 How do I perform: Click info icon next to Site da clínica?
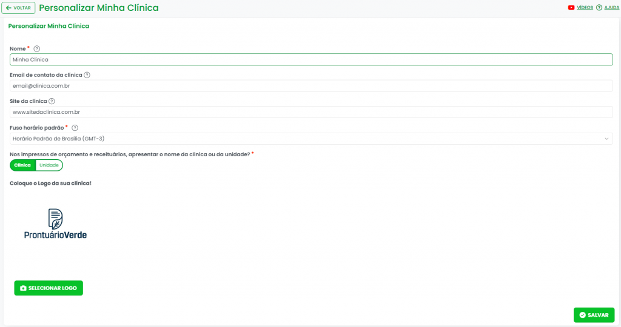[x=52, y=102]
